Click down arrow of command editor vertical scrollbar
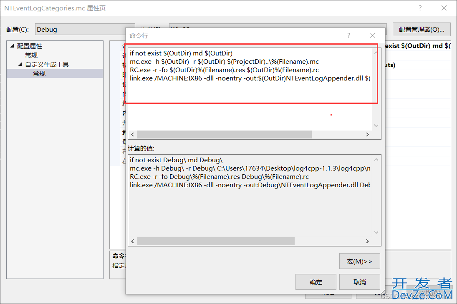The height and width of the screenshot is (304, 457). point(376,126)
